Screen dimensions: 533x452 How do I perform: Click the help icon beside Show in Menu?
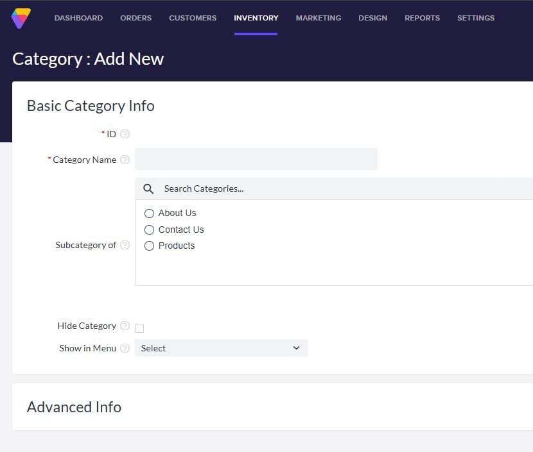click(125, 348)
